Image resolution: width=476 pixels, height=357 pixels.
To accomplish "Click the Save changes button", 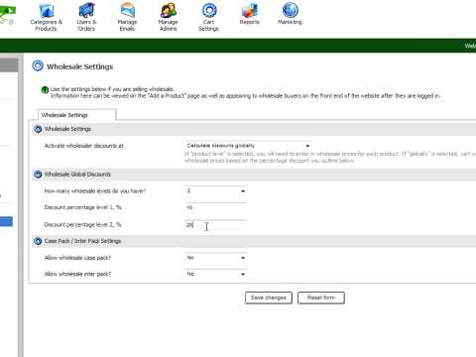I will click(269, 297).
